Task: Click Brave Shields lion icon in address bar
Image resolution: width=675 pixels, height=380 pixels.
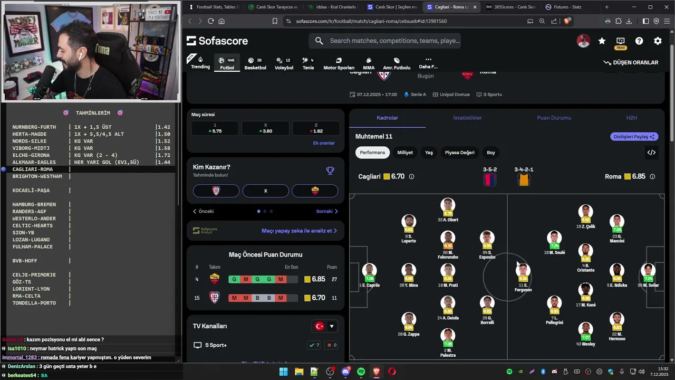Action: pyautogui.click(x=567, y=21)
